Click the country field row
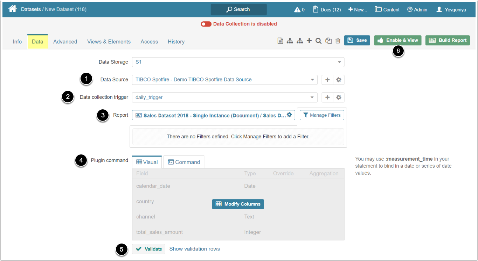Screen dimensions: 478x261 238,201
